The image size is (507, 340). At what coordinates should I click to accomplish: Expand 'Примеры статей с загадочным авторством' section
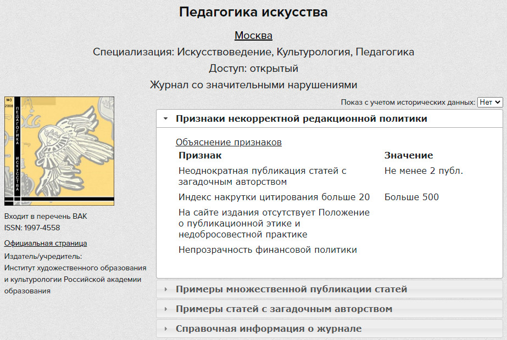click(x=330, y=309)
